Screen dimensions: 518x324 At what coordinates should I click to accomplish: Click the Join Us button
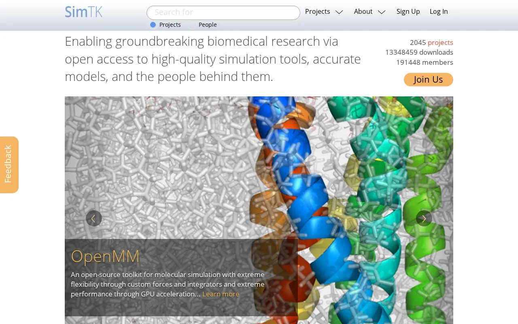coord(429,79)
